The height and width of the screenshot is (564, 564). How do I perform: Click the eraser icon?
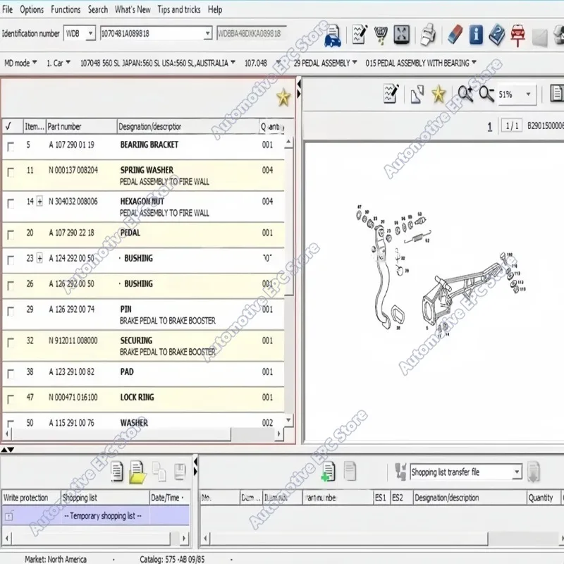(455, 35)
